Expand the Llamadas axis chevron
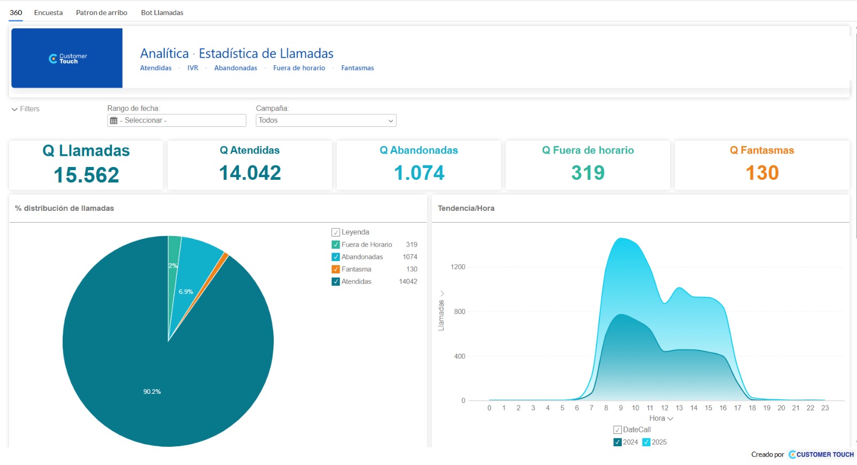 442,293
